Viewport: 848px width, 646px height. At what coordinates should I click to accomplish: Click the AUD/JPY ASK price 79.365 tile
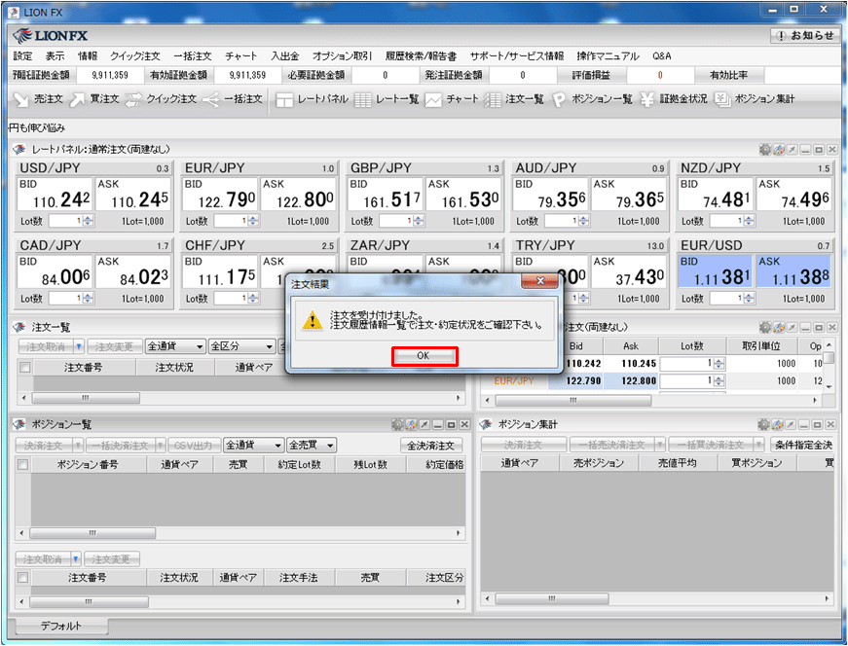[x=628, y=196]
